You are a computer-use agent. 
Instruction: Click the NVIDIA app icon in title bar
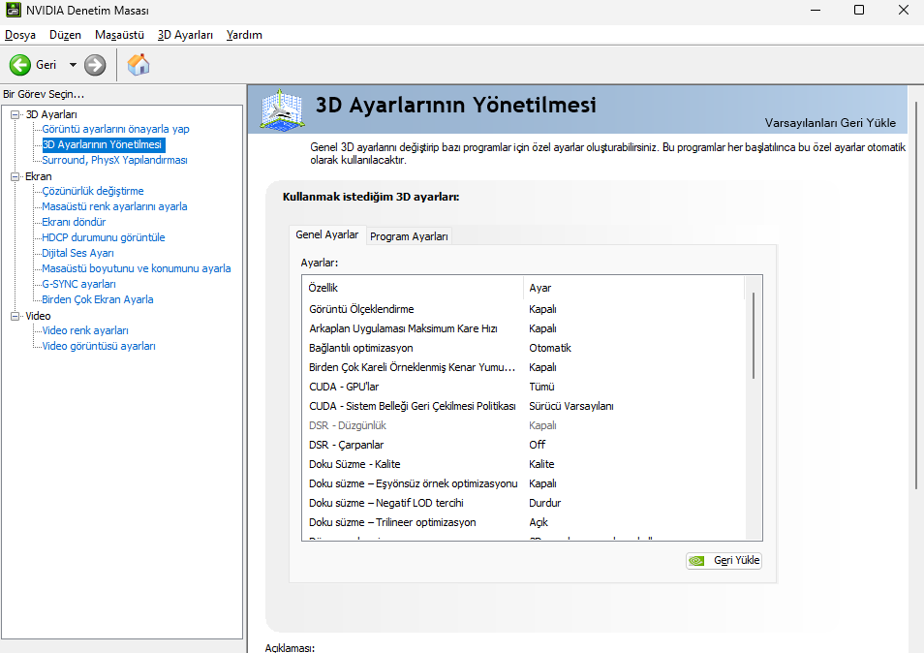click(x=13, y=10)
